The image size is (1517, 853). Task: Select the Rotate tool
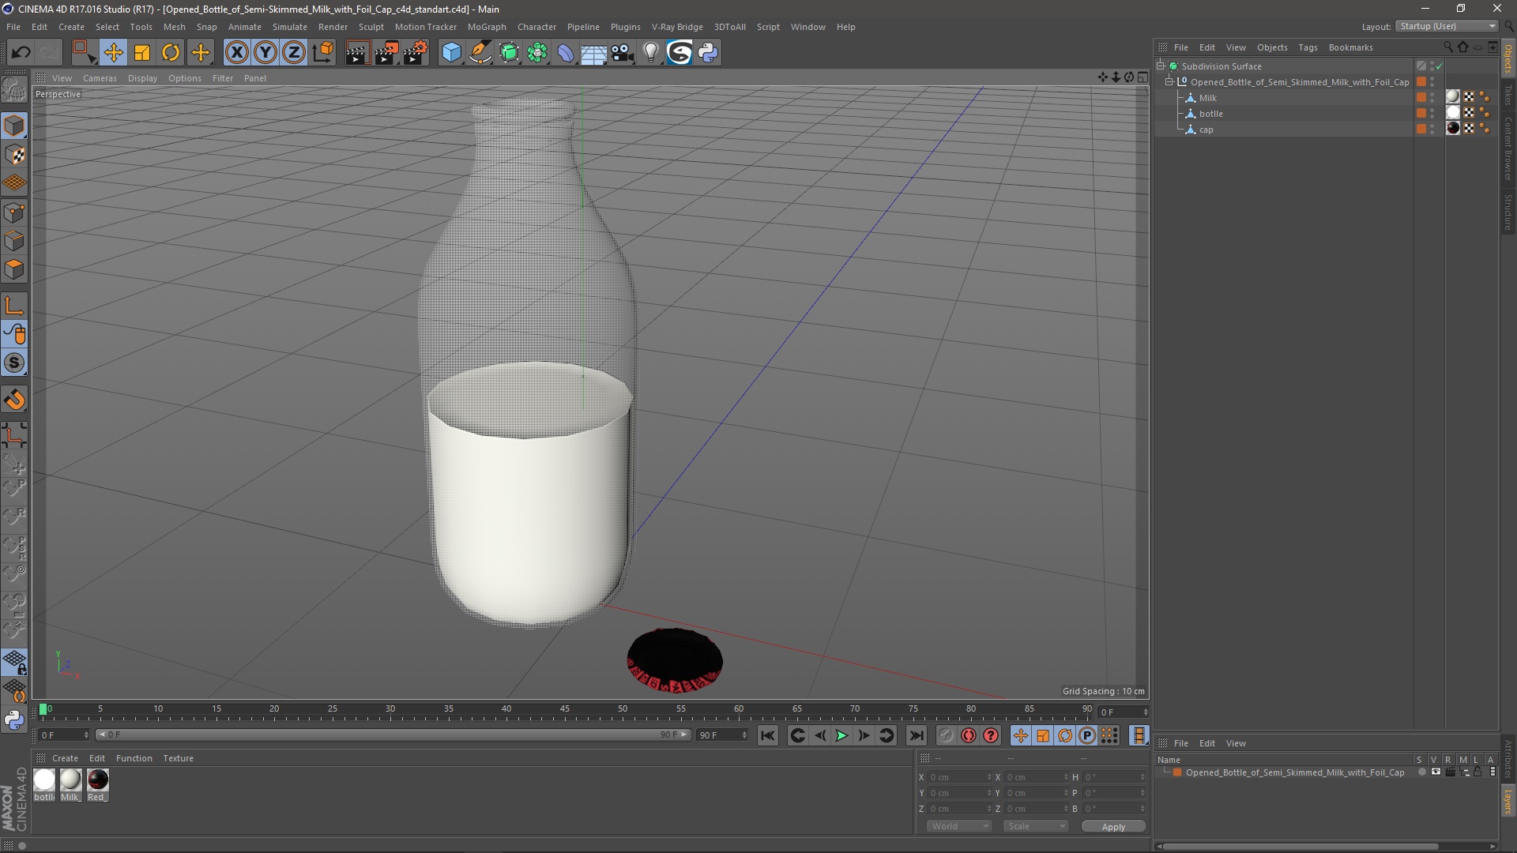(x=171, y=53)
